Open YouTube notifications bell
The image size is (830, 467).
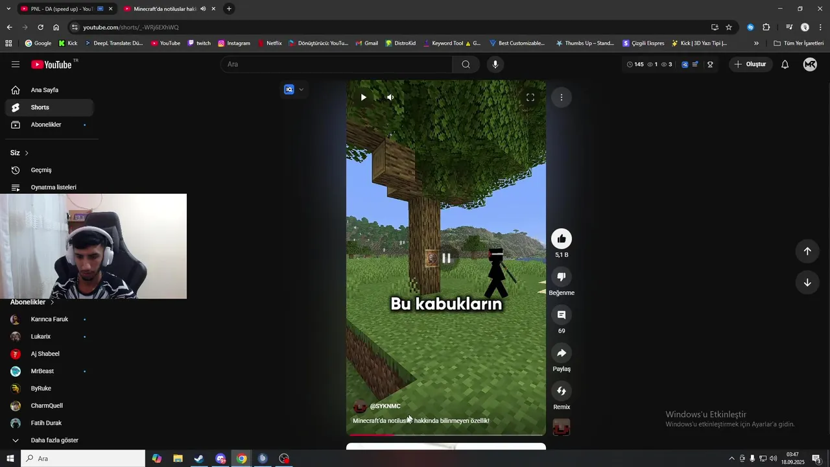coord(785,64)
